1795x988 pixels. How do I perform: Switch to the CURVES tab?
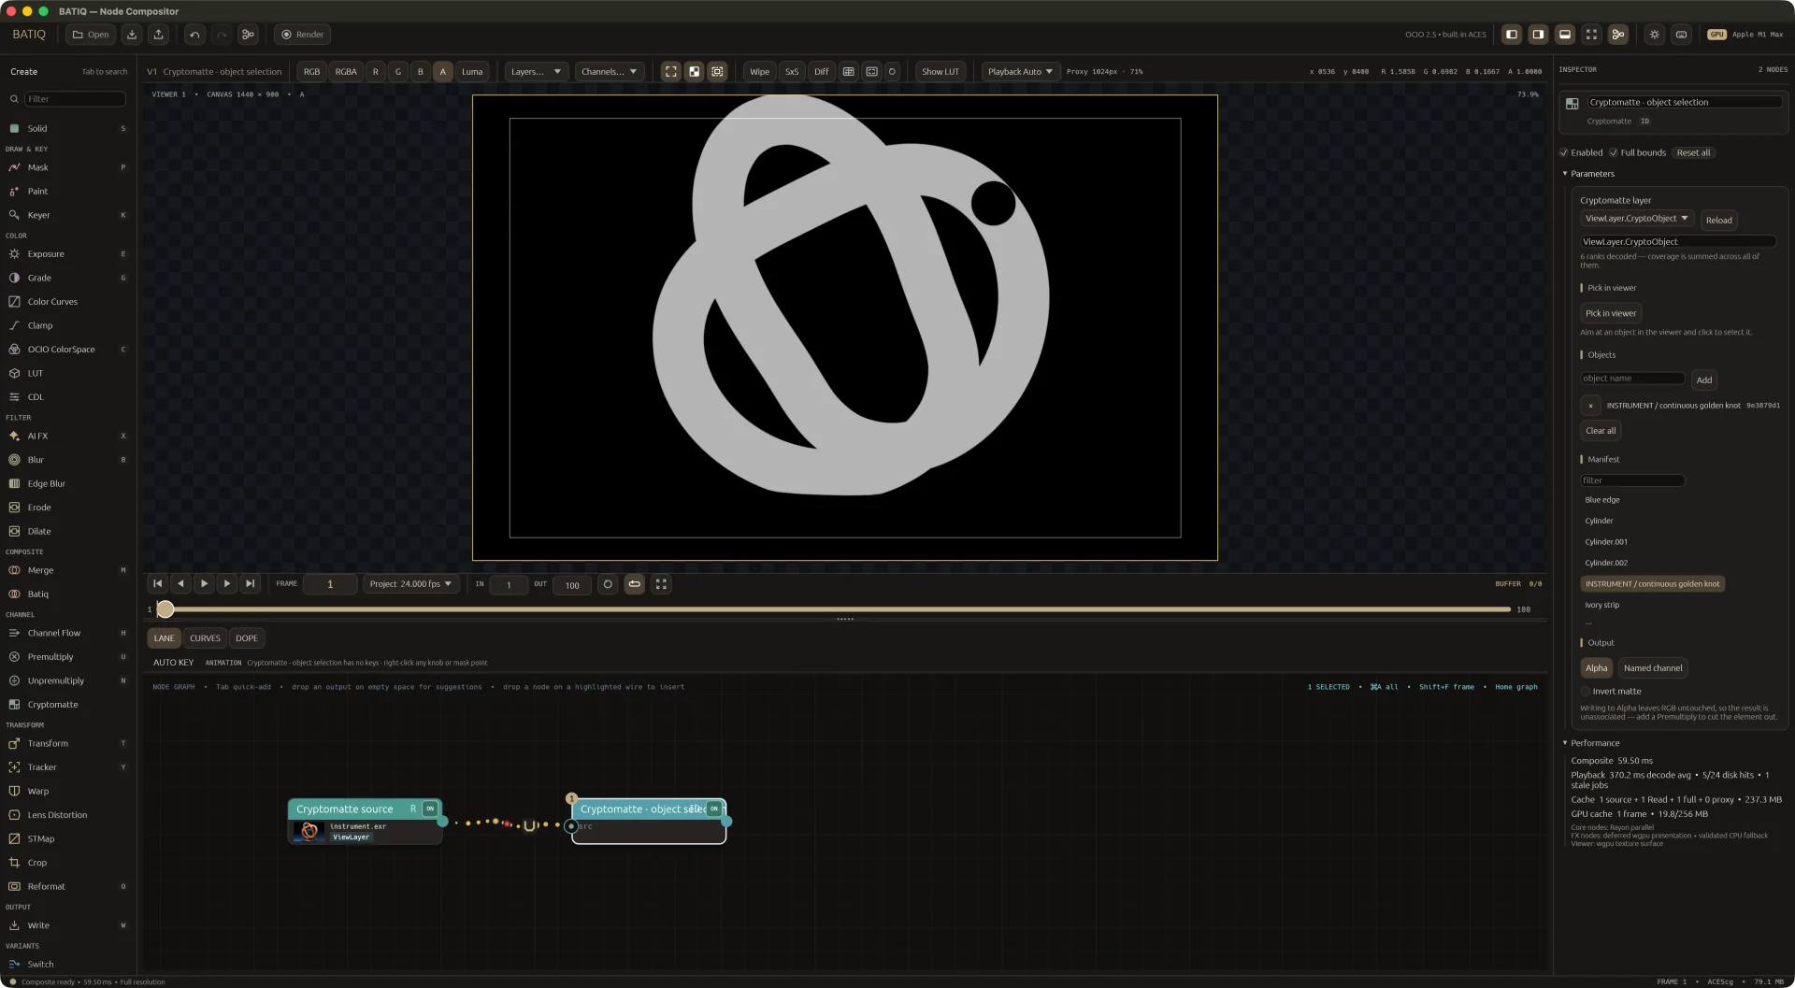pyautogui.click(x=205, y=638)
